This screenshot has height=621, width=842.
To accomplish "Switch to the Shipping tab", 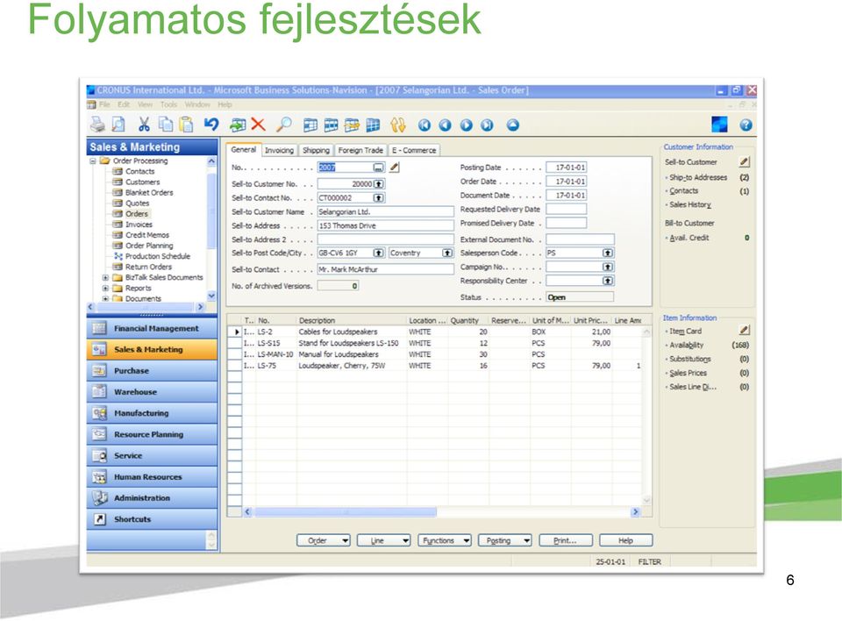I will [x=316, y=150].
